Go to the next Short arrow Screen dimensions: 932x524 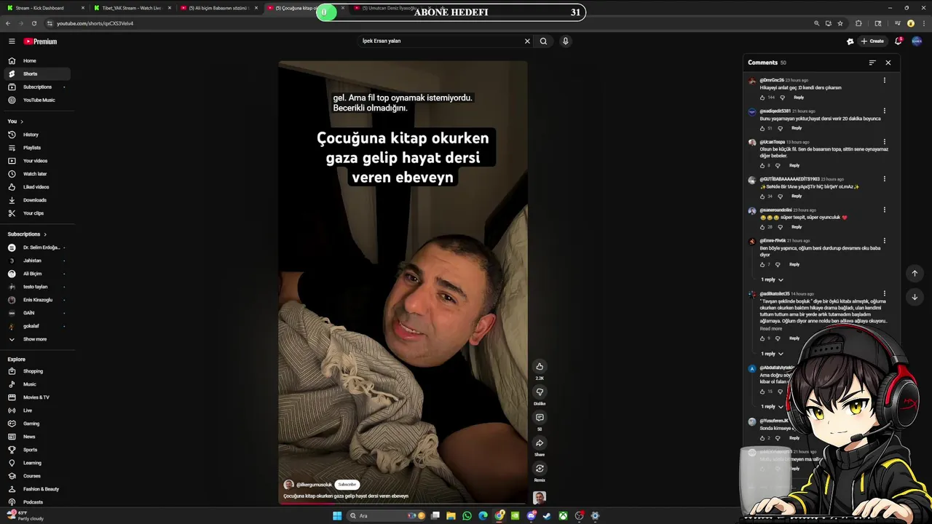pos(915,297)
